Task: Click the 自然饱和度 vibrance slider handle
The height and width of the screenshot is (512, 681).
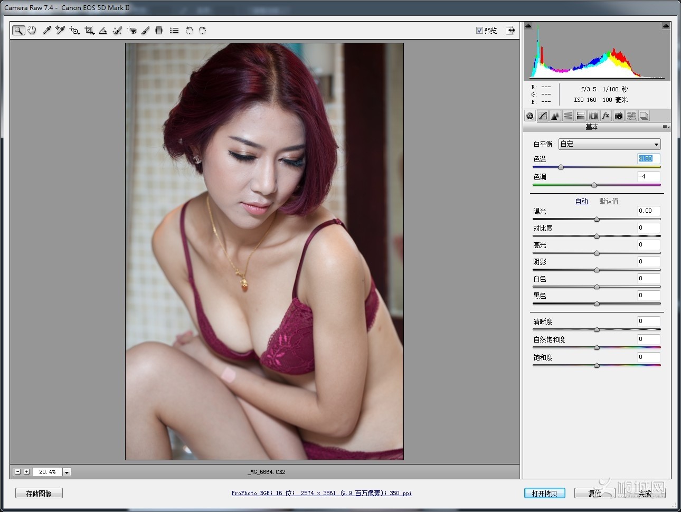Action: pyautogui.click(x=597, y=348)
